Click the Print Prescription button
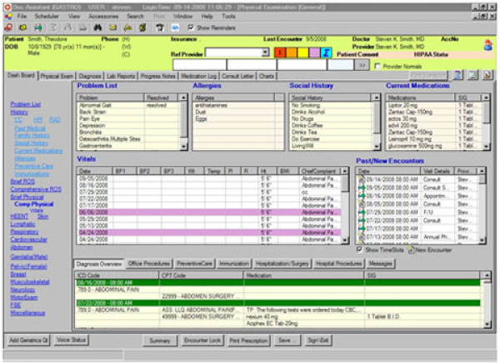The image size is (500, 363). [248, 340]
